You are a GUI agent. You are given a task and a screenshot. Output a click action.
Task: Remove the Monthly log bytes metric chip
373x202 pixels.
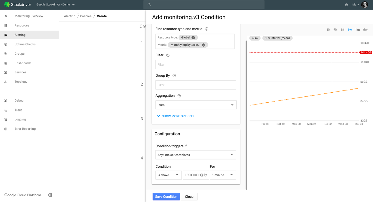(203, 45)
